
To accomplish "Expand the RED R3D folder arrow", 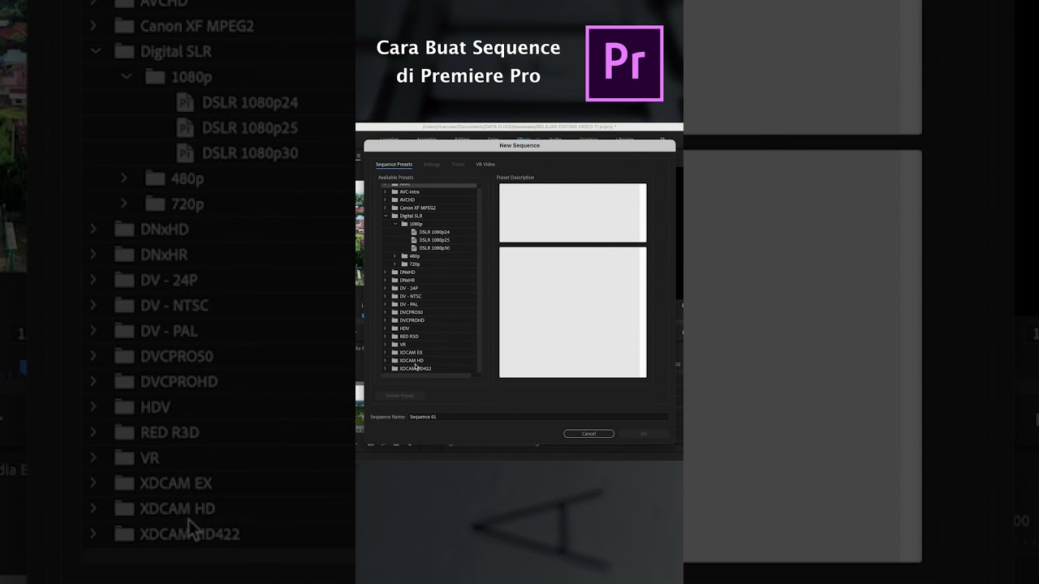I will point(385,337).
